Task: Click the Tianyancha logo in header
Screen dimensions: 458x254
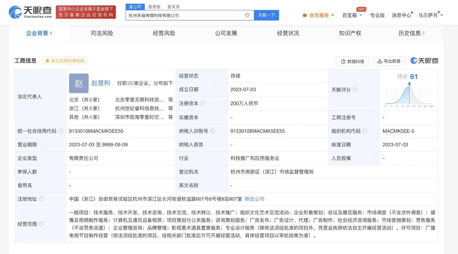Action: point(30,12)
